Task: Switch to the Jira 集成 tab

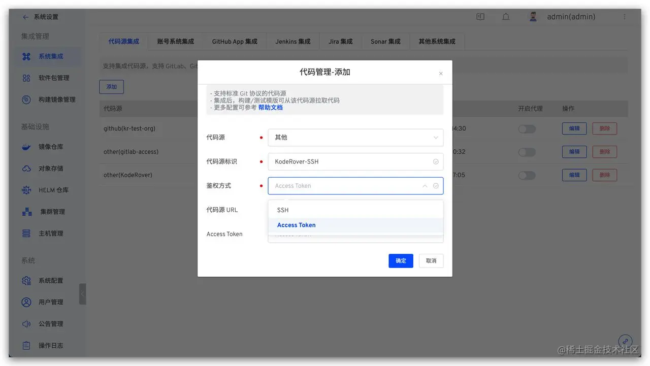Action: [340, 42]
